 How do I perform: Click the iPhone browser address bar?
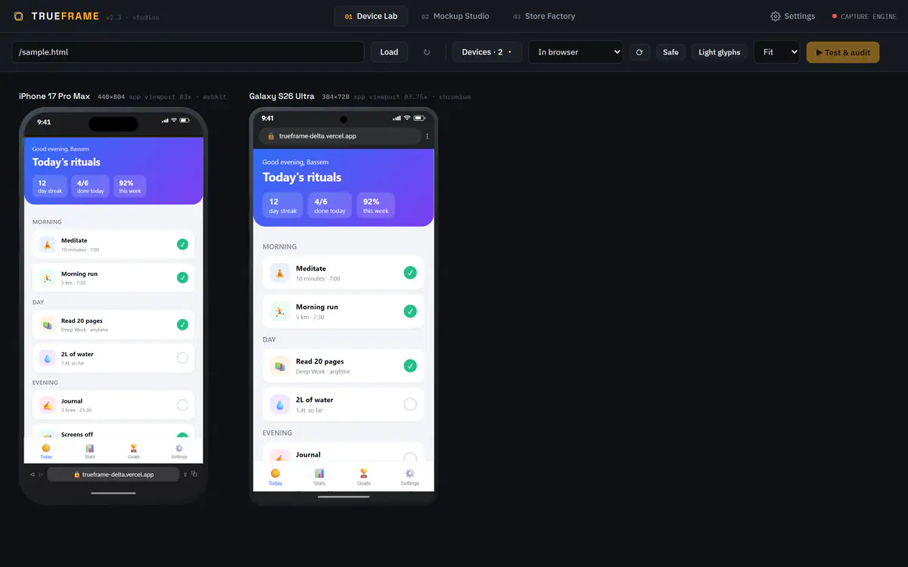(113, 475)
